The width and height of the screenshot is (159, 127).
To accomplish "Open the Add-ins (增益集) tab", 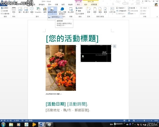I will [x=70, y=4].
